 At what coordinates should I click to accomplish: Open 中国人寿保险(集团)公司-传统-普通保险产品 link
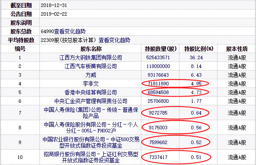point(91,113)
